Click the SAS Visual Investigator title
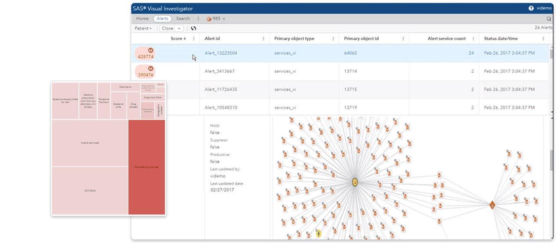Viewport: 556px width, 243px height. [x=163, y=8]
